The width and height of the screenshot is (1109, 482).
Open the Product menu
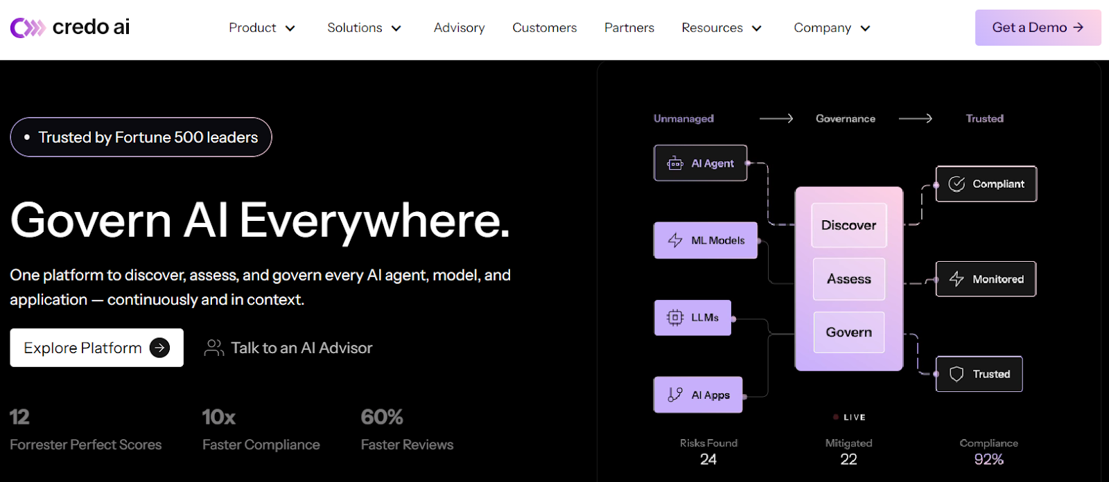pos(262,28)
